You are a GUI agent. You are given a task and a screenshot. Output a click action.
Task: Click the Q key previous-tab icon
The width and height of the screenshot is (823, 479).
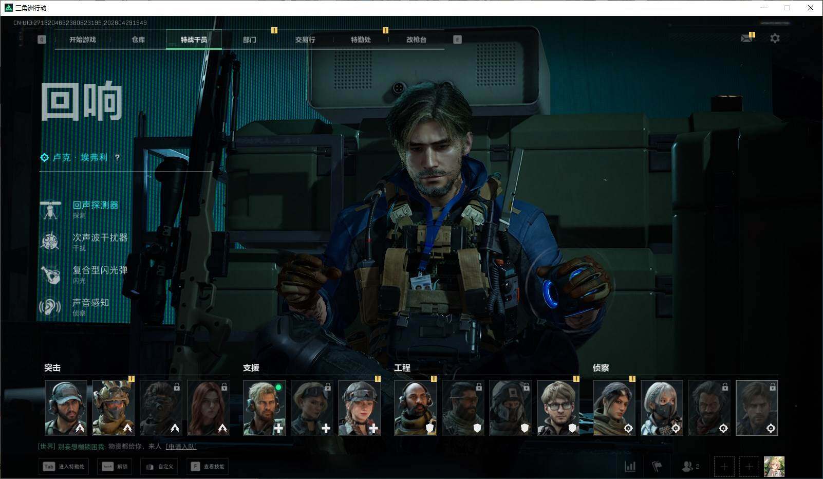tap(42, 40)
